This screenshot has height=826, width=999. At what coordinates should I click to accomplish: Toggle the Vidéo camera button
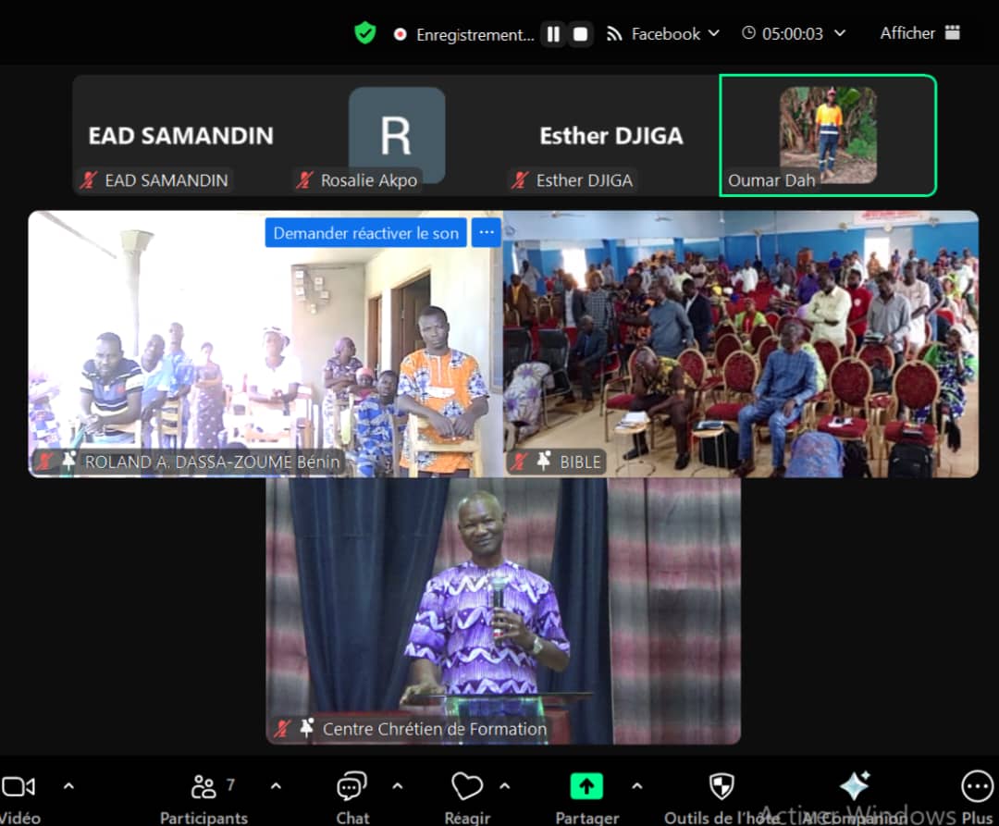click(19, 787)
